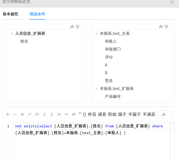The width and height of the screenshot is (179, 162).
Task: Insert the less-than-or-equal operator
Action: coord(37,114)
